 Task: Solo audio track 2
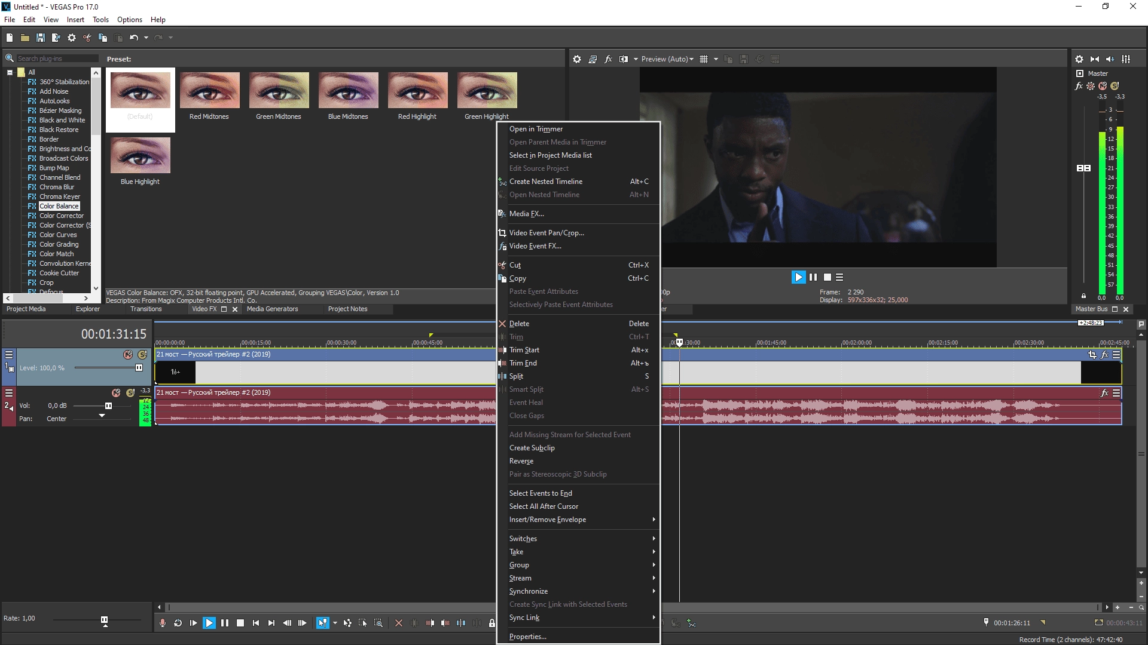tap(130, 393)
